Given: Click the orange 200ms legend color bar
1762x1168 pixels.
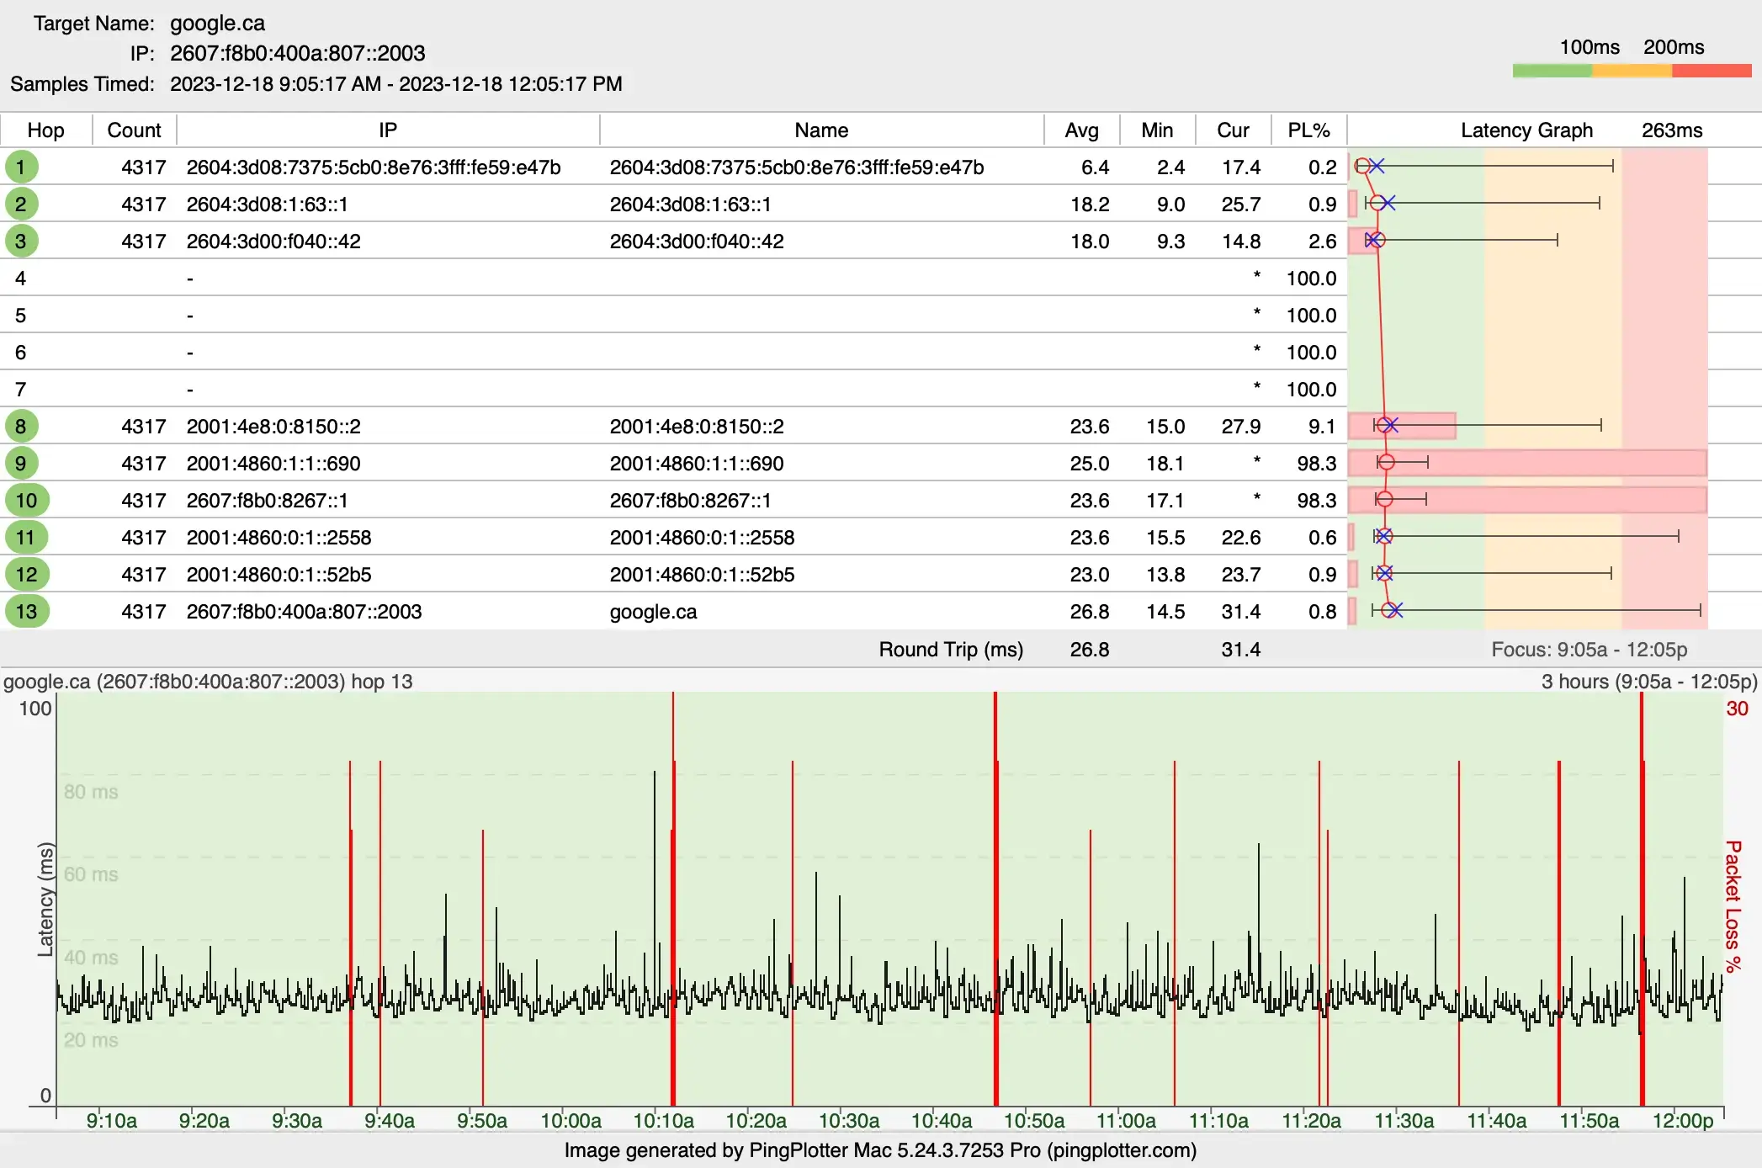Looking at the screenshot, I should [1632, 71].
